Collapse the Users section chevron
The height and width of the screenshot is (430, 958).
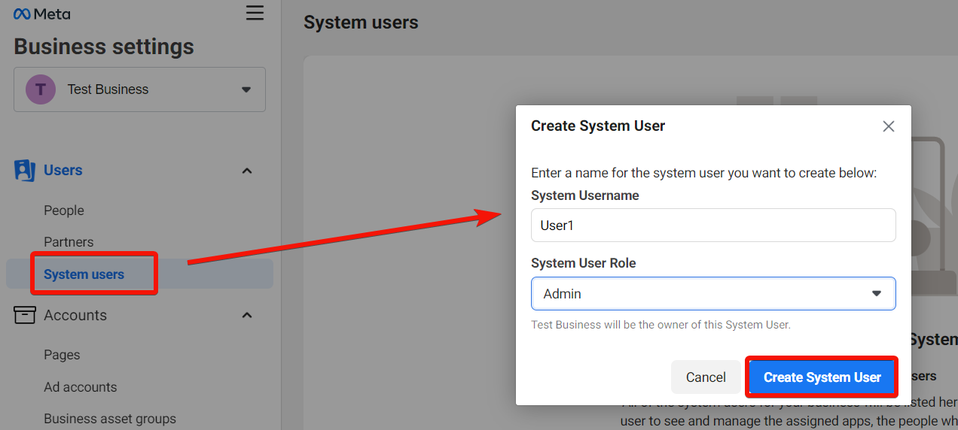pyautogui.click(x=246, y=171)
